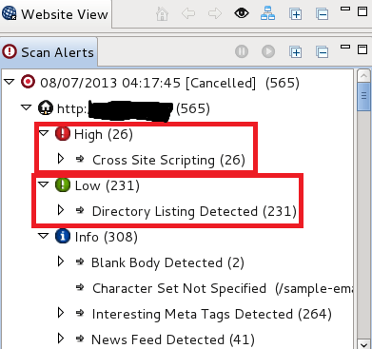The image size is (372, 349).
Task: Click arrow icon beside Blank Body Detected
Action: [80, 262]
